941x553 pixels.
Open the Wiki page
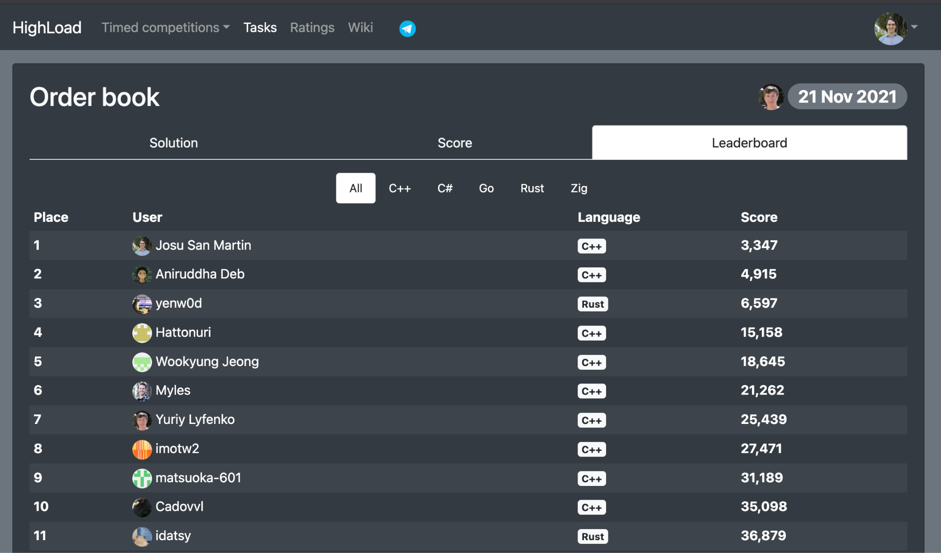click(360, 28)
